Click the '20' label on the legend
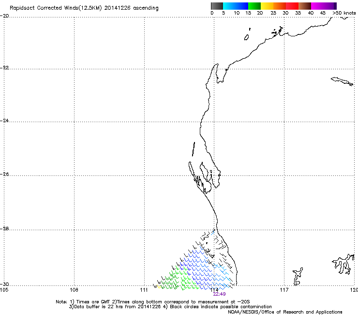Viewport: 358px width, 315px height. [x=260, y=13]
